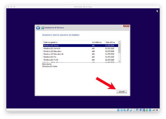Click the display settings indicator
The image size is (166, 119).
click(137, 110)
